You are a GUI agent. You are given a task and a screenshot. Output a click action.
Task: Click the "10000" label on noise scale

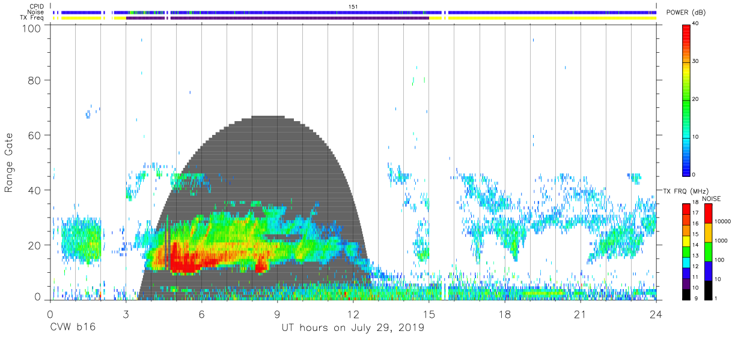pyautogui.click(x=722, y=222)
